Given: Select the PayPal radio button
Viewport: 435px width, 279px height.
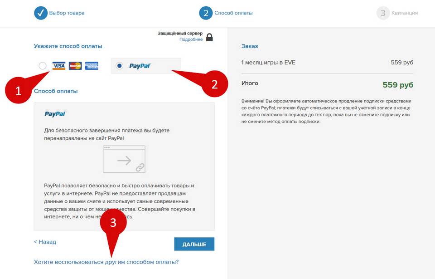Looking at the screenshot, I should [x=119, y=66].
